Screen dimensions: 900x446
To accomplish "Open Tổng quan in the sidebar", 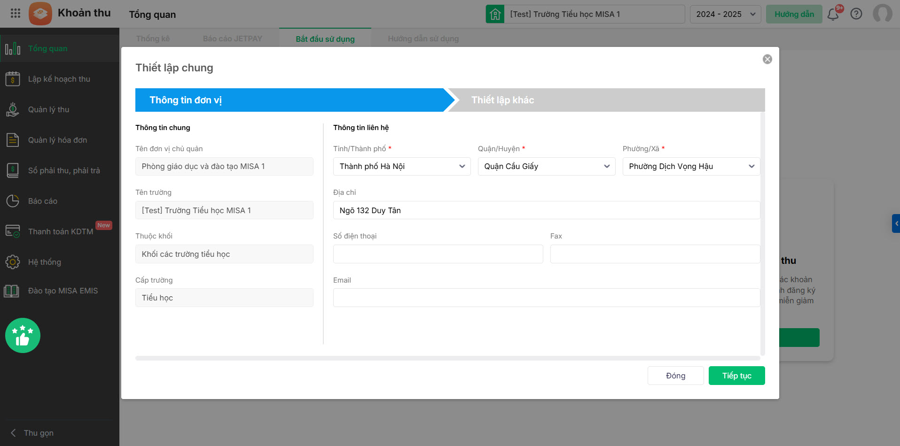I will click(x=60, y=48).
